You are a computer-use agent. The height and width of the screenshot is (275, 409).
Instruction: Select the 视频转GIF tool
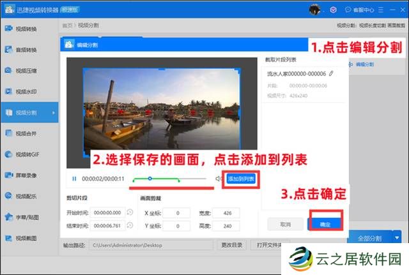26,154
